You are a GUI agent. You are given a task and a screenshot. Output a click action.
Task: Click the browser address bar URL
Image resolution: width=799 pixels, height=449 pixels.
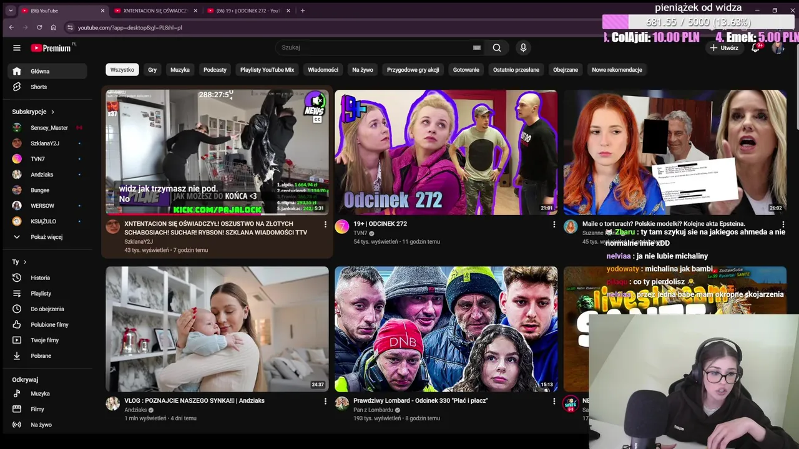click(130, 27)
